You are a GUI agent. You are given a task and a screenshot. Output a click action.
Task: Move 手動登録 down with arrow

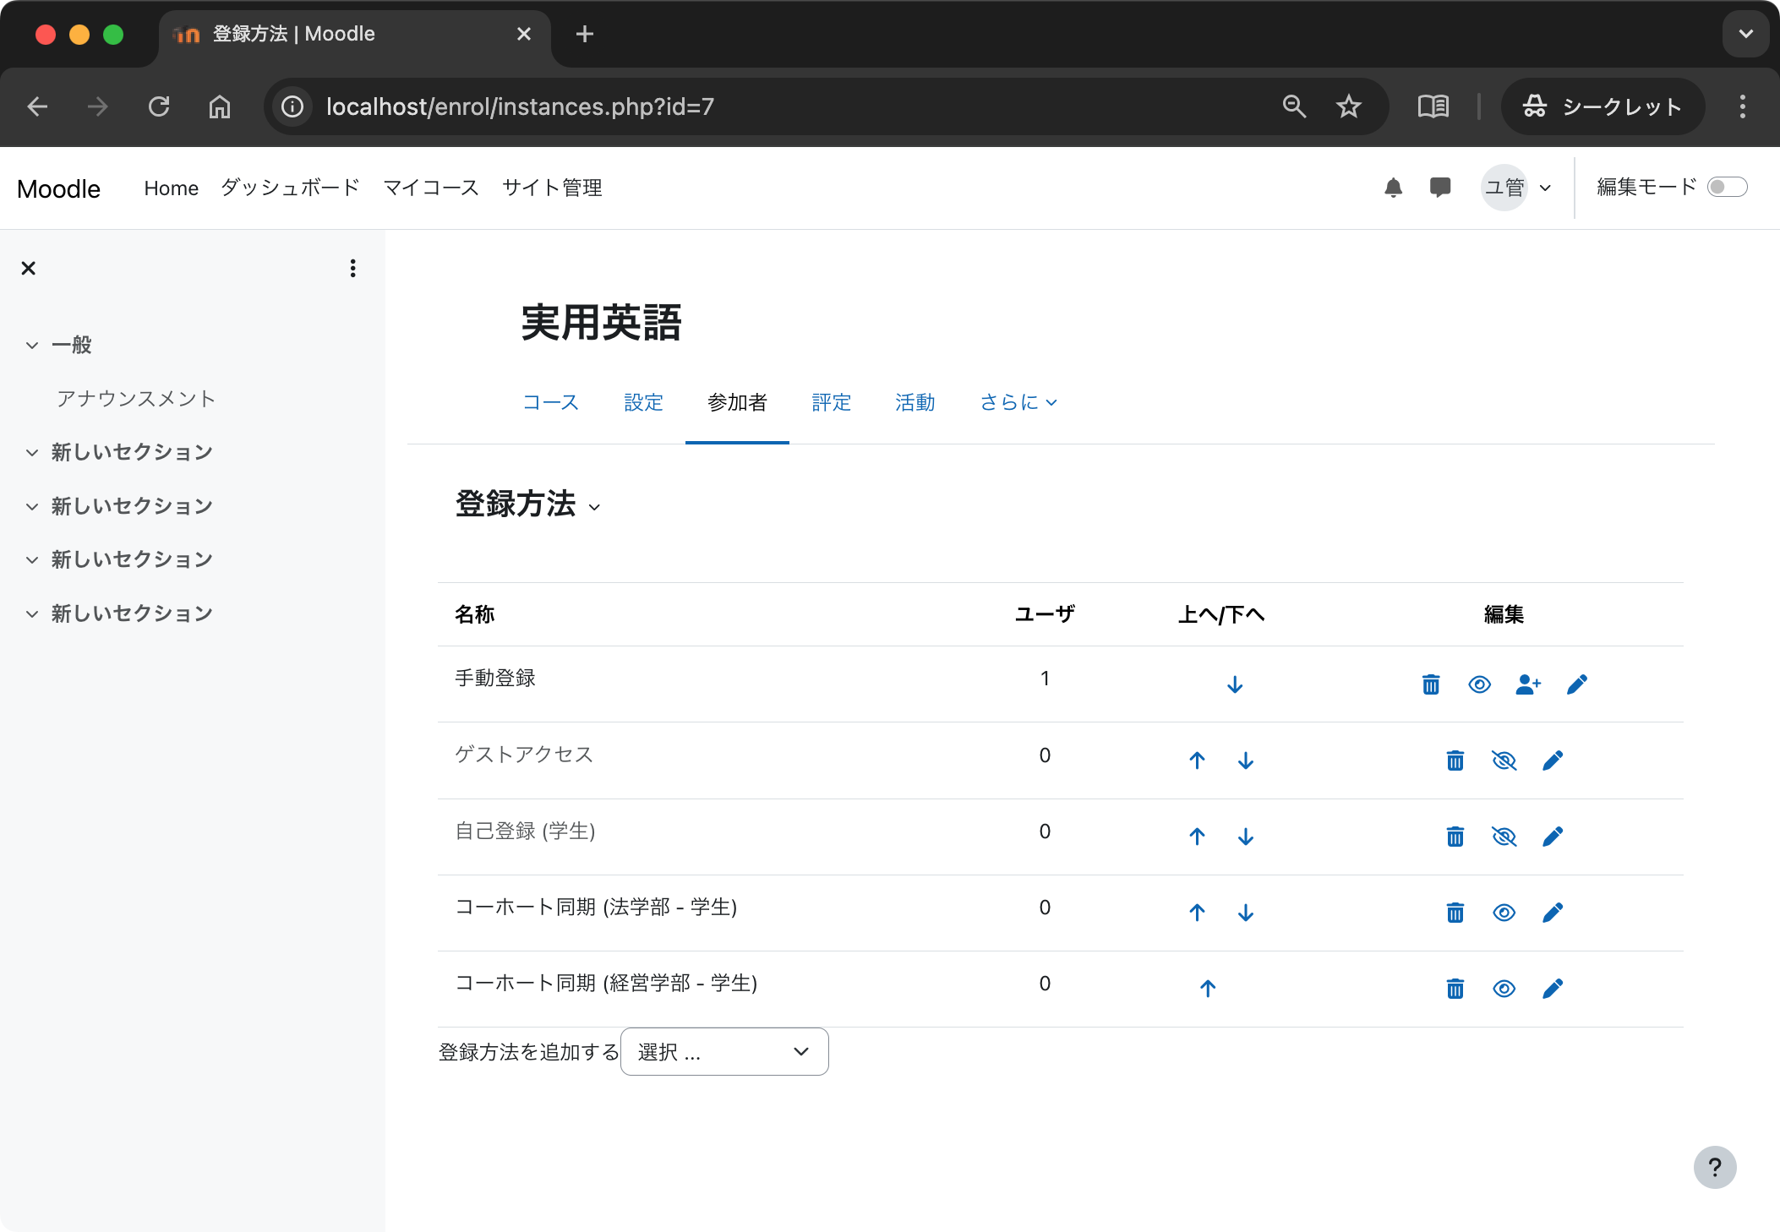click(1235, 684)
